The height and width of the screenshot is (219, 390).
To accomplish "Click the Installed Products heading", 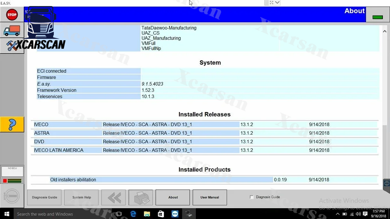I will click(x=204, y=170).
